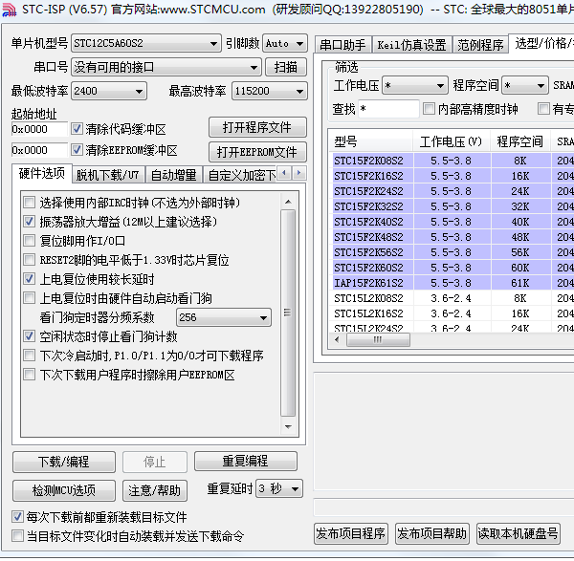574x561 pixels.
Task: Select the 选型/价格 tab
Action: (541, 44)
